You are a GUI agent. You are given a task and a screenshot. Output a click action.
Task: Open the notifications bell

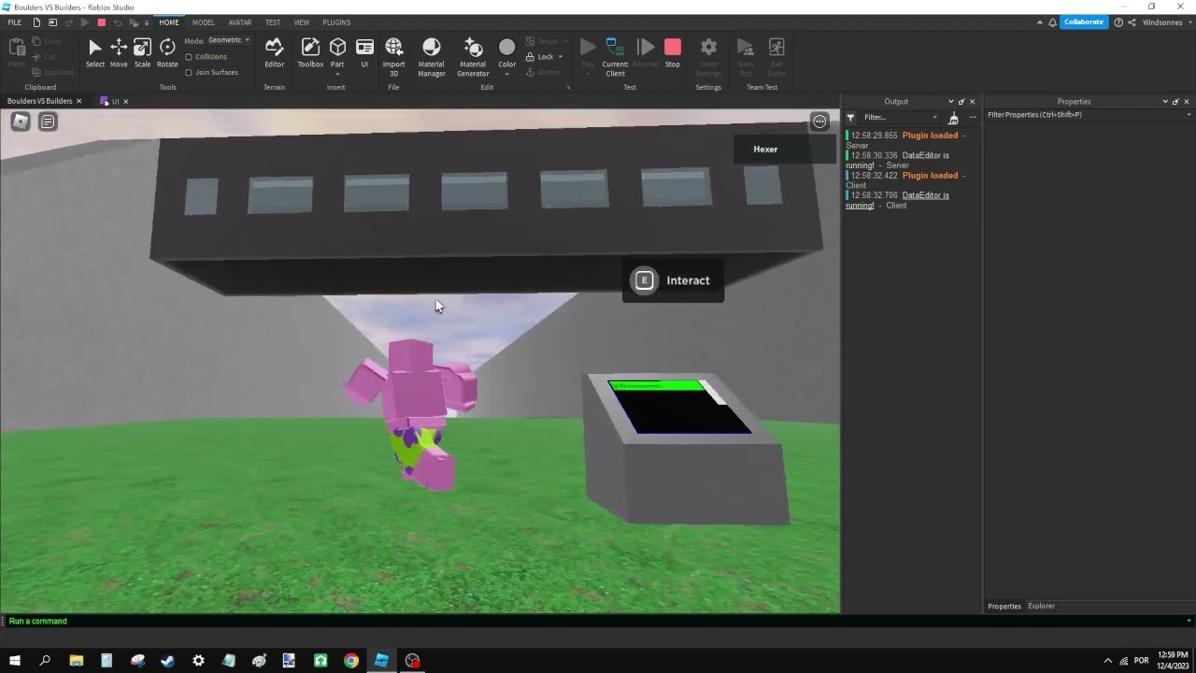click(1053, 22)
